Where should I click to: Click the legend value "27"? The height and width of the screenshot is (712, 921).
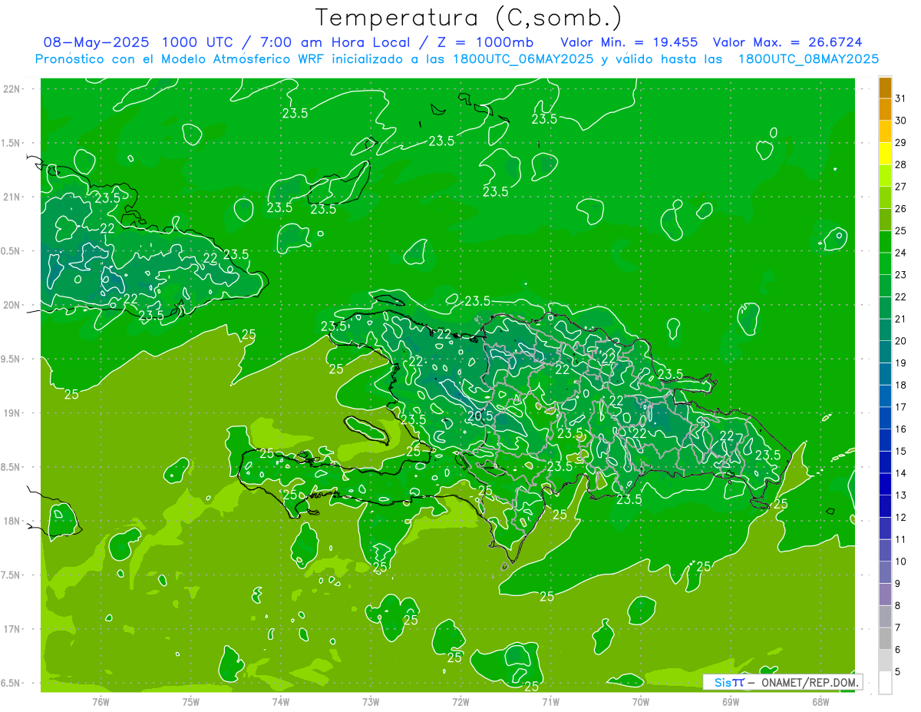coord(901,187)
